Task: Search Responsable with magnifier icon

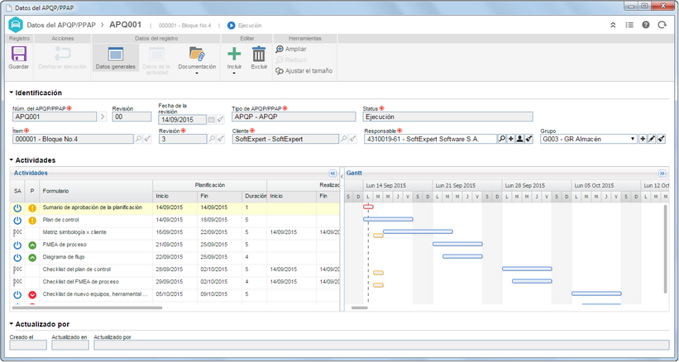Action: 502,139
